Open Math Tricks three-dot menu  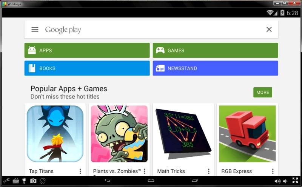coord(209,171)
